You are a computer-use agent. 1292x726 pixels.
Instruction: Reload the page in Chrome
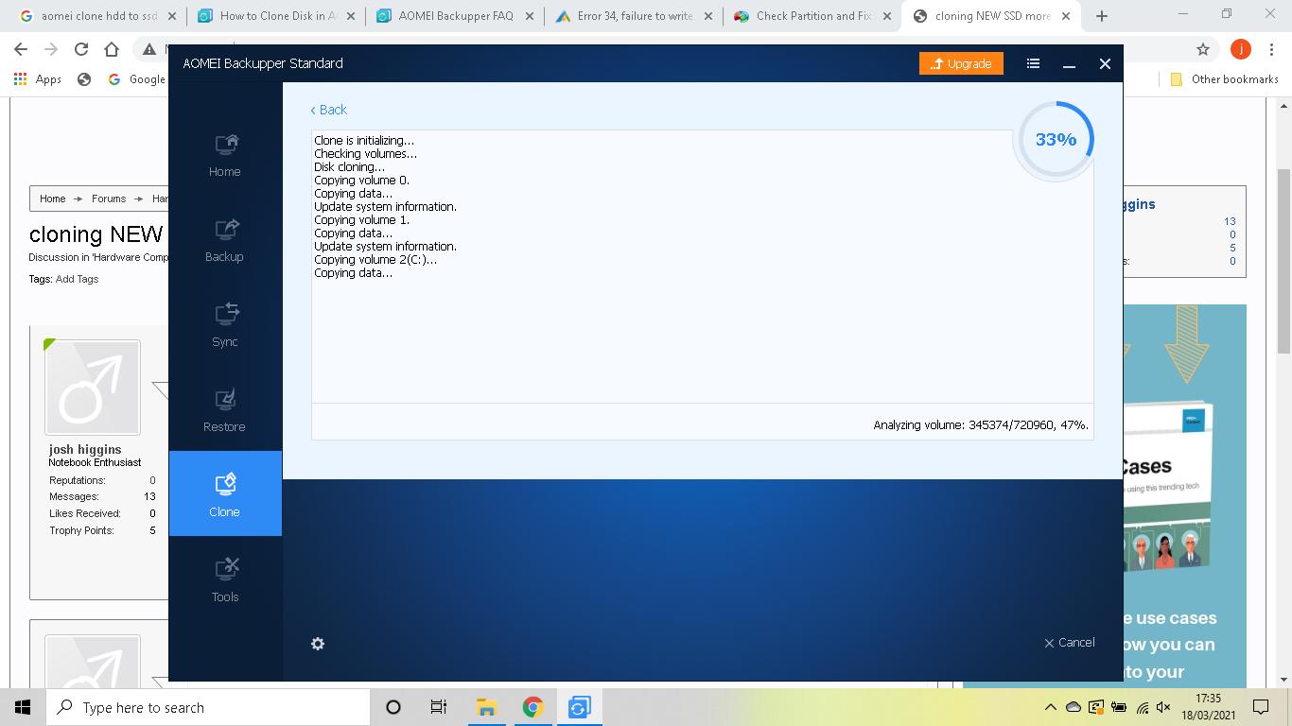(81, 49)
